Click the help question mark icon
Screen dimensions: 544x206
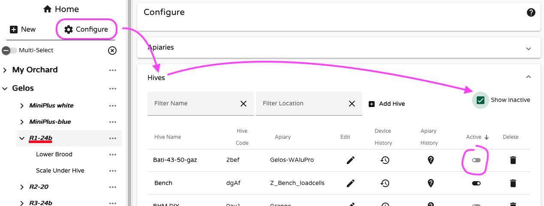tap(531, 12)
